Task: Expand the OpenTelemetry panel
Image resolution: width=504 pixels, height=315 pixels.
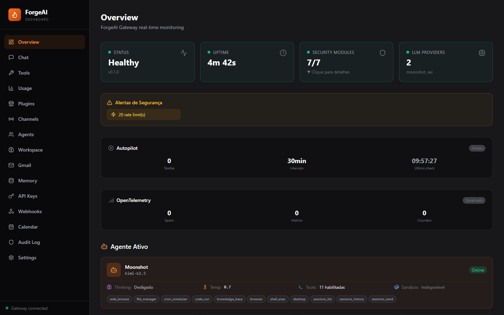Action: point(133,200)
